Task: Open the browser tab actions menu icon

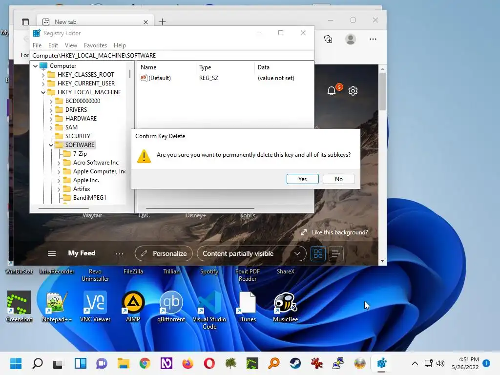Action: coord(25,21)
